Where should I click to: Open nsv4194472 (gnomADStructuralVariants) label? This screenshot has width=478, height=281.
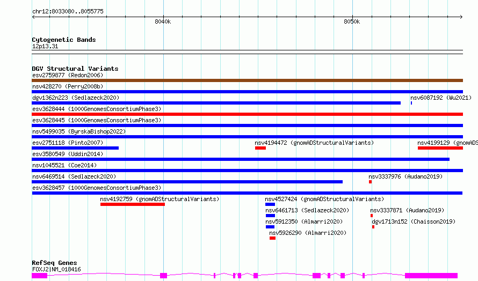coord(314,143)
